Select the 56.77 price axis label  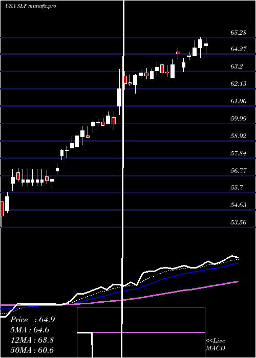coord(238,170)
